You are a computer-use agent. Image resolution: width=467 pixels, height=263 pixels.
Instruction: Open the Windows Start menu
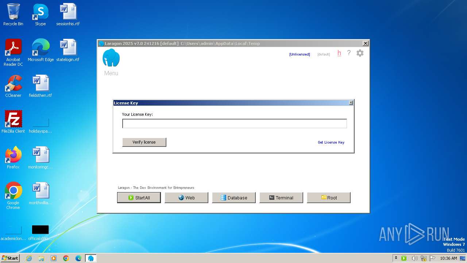coord(10,258)
